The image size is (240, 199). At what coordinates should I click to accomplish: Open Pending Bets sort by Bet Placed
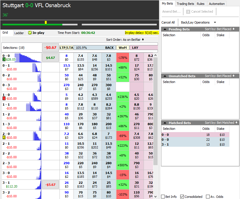coord(220,29)
